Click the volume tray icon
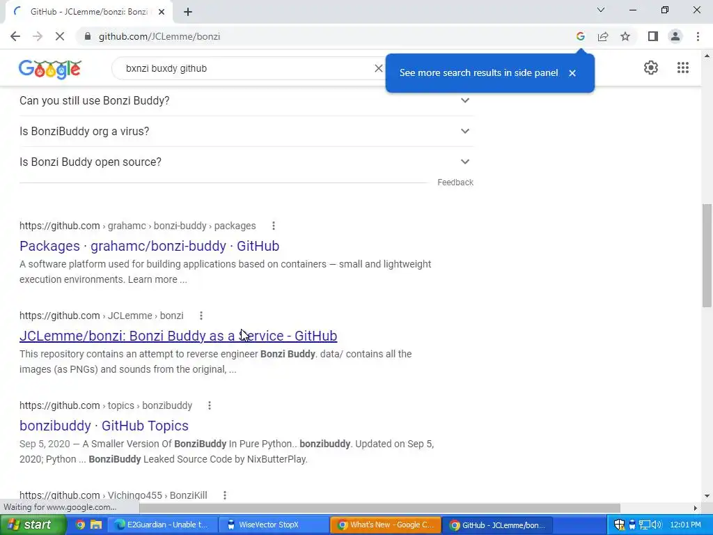This screenshot has height=535, width=713. pos(656,525)
